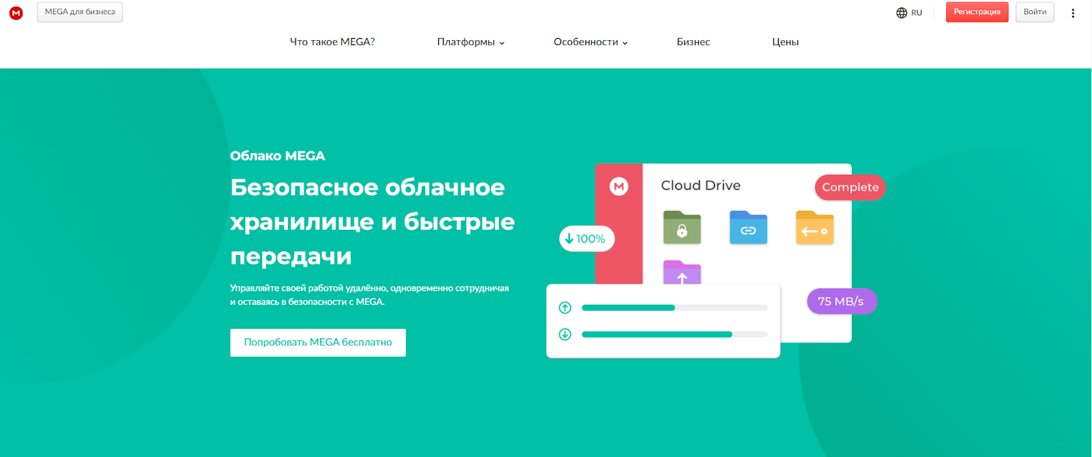Viewport: 1092px width, 457px height.
Task: Open the Что такое MEGA? menu item
Action: pyautogui.click(x=332, y=42)
